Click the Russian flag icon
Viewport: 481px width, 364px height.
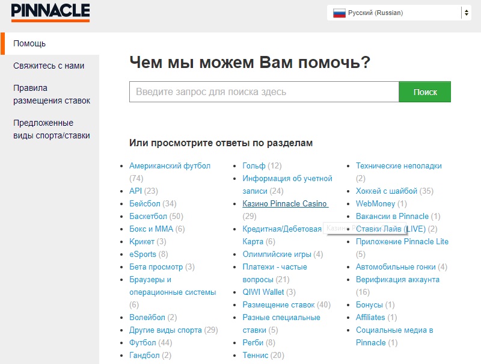tap(339, 13)
